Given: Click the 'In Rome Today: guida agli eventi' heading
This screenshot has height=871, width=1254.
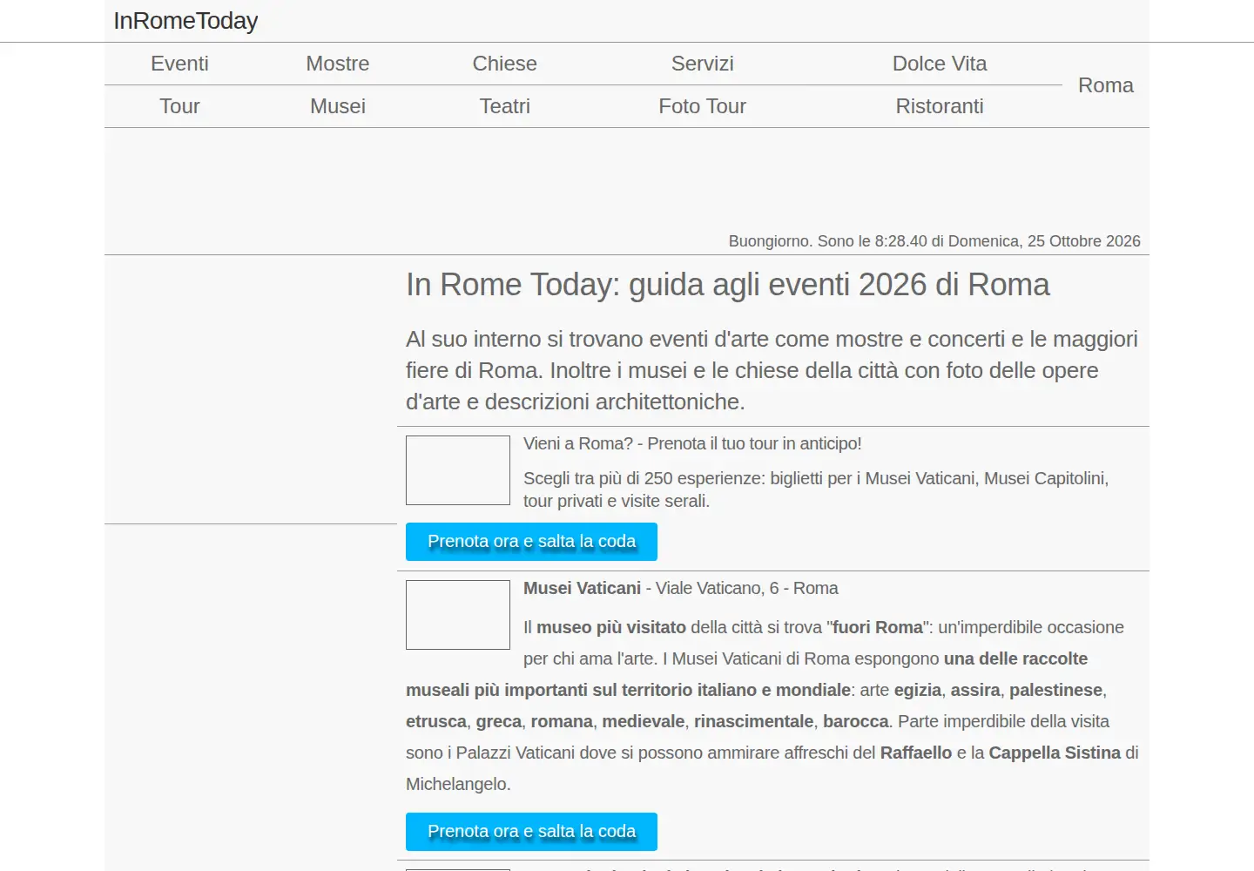Looking at the screenshot, I should pyautogui.click(x=728, y=285).
